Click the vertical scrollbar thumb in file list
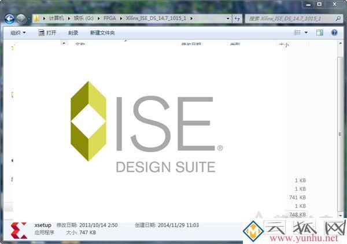The image size is (347, 244). pos(340,134)
